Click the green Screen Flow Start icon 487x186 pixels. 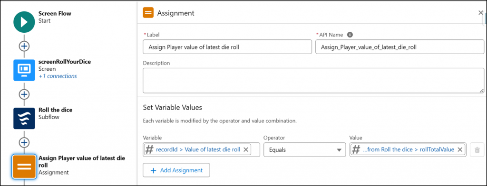(24, 22)
